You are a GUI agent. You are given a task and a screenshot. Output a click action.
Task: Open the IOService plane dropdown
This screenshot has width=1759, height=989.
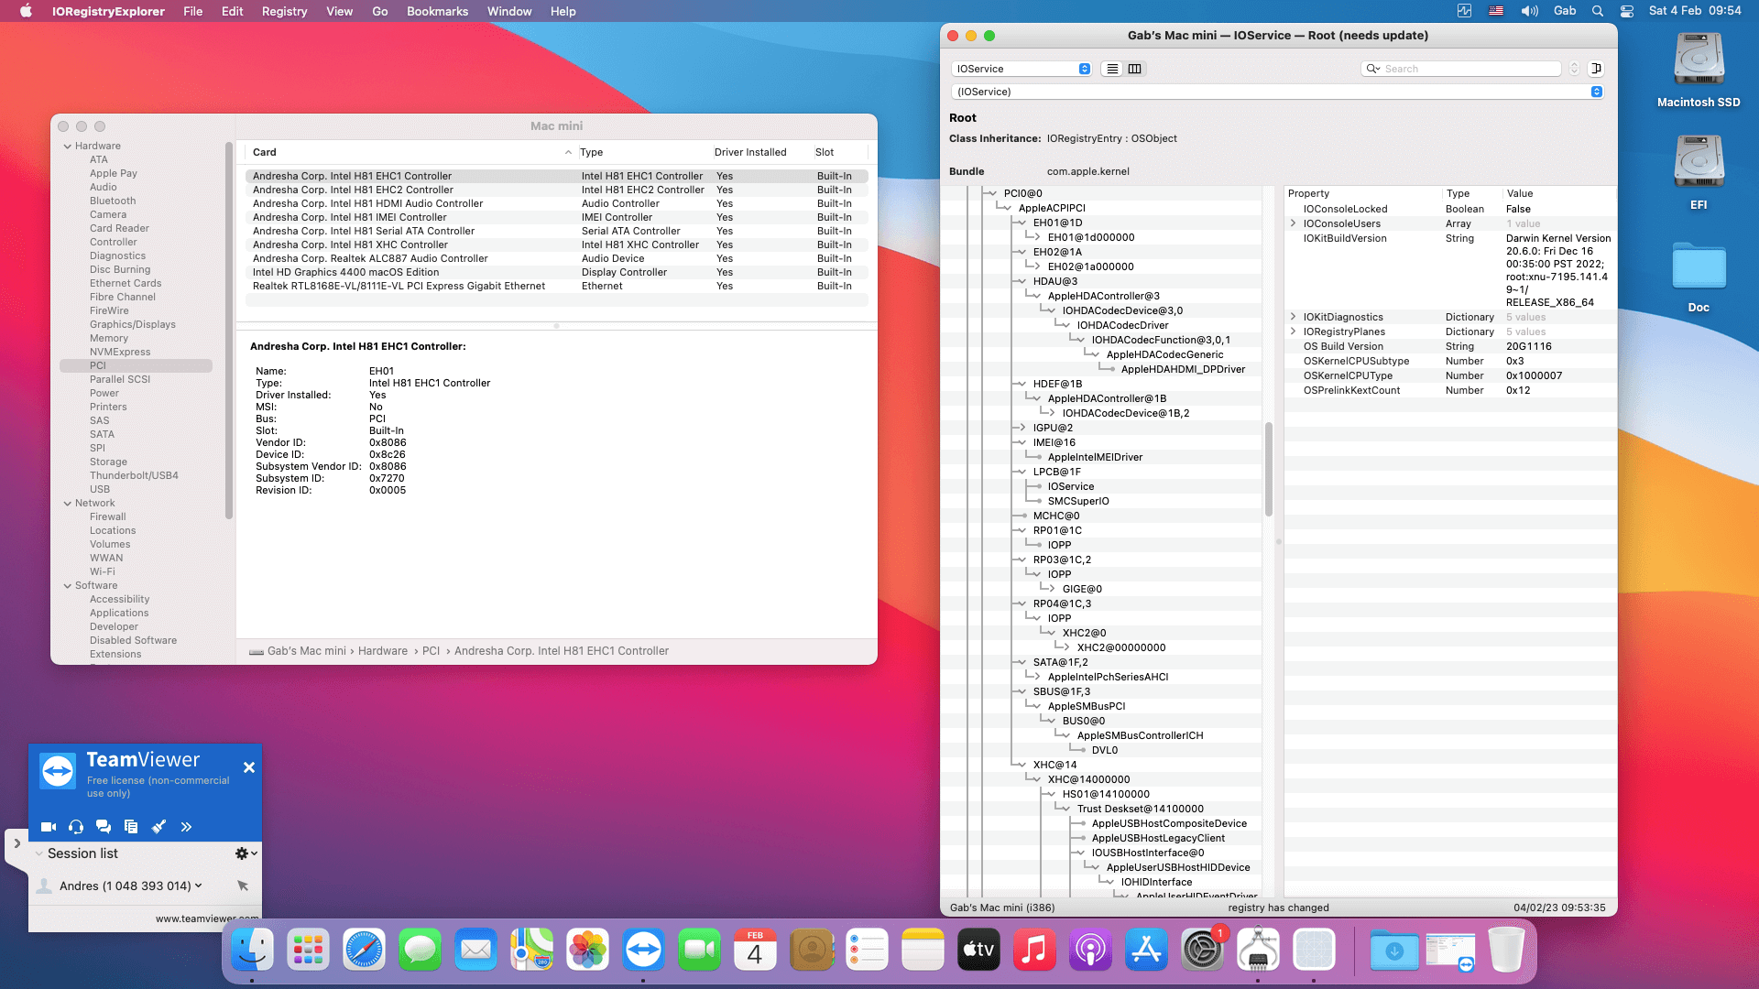[x=1022, y=69]
